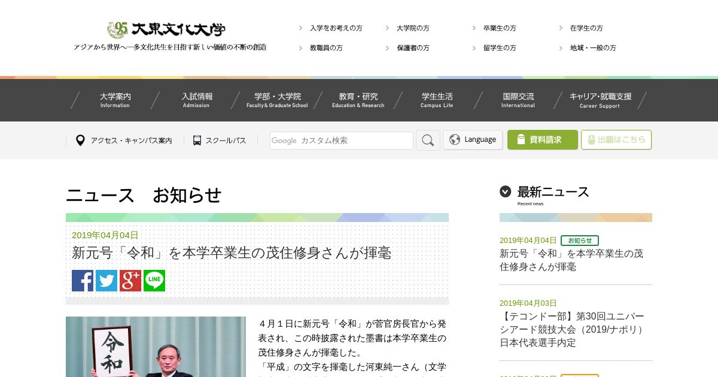This screenshot has width=718, height=377.
Task: Share the article on Google+
Action: (x=130, y=281)
